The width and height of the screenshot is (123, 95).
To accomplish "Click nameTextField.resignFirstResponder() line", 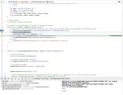I will [x=23, y=56].
